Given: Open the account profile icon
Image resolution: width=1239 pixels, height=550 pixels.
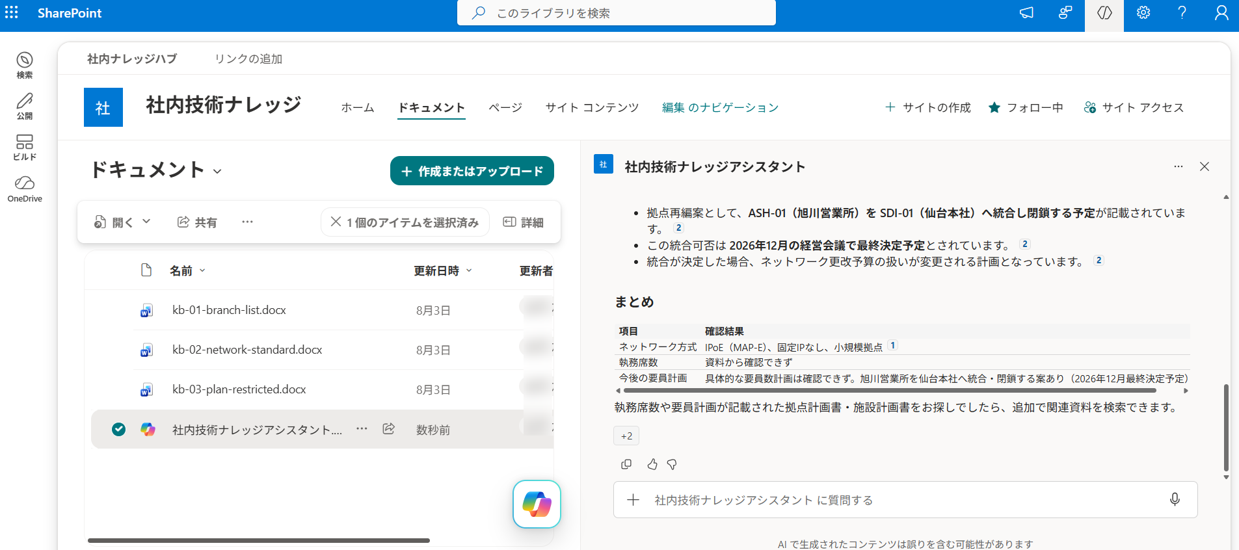Looking at the screenshot, I should point(1221,13).
